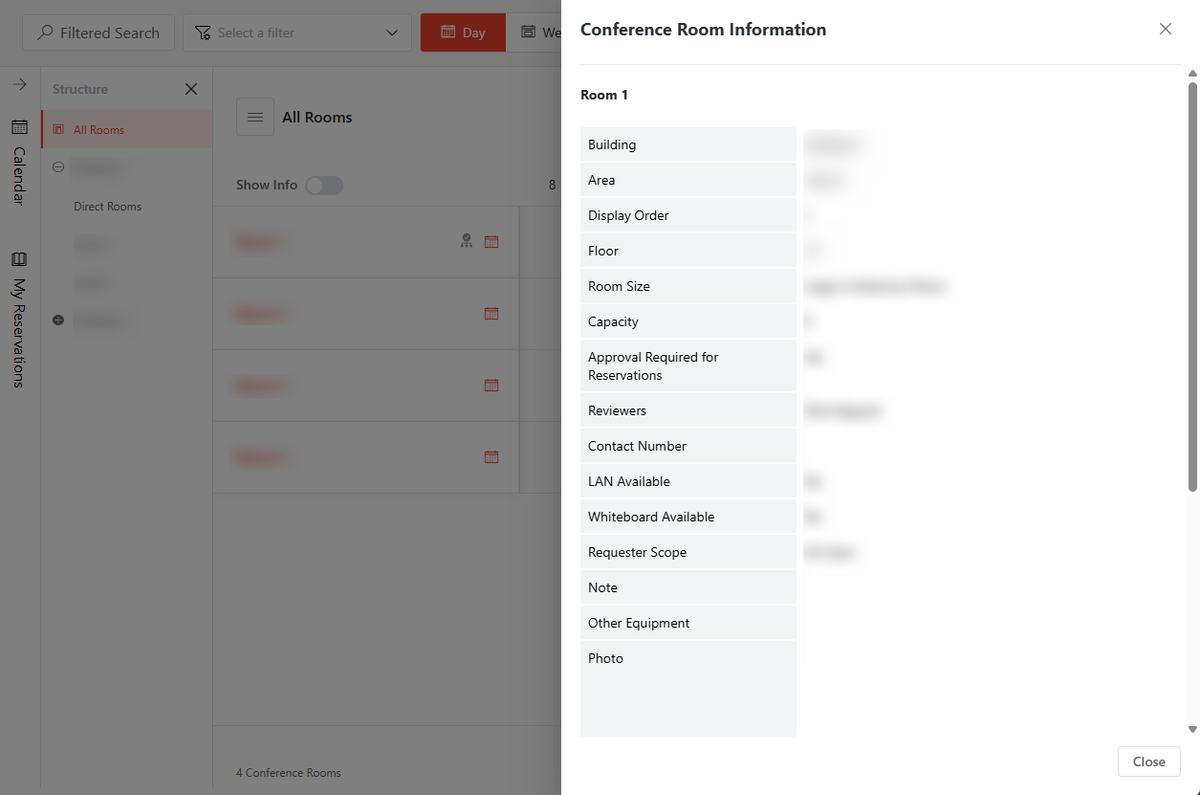Collapse the first building tree node
Viewport: 1200px width, 795px height.
click(58, 167)
